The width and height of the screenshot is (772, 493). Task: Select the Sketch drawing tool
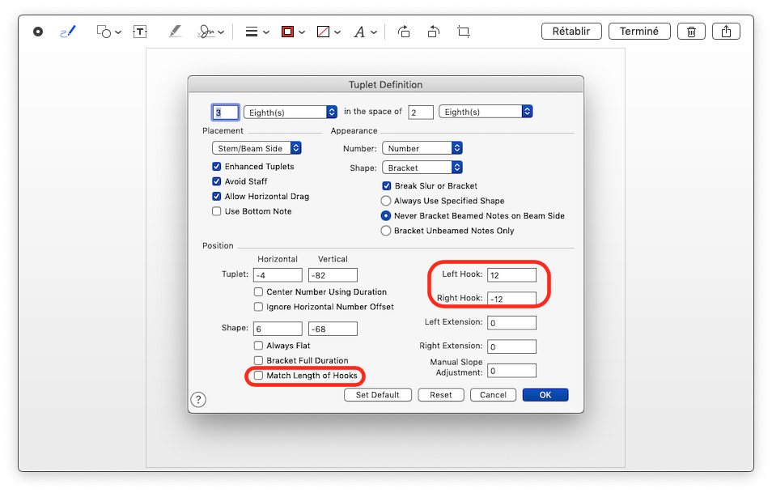[68, 32]
